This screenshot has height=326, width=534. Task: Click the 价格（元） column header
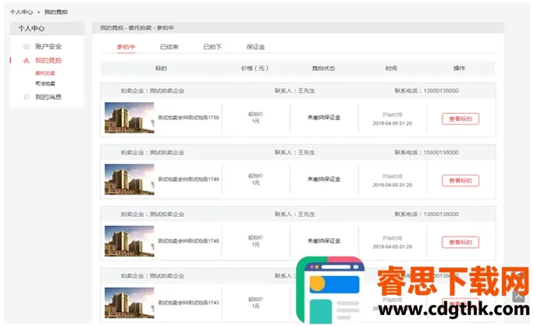(x=255, y=69)
